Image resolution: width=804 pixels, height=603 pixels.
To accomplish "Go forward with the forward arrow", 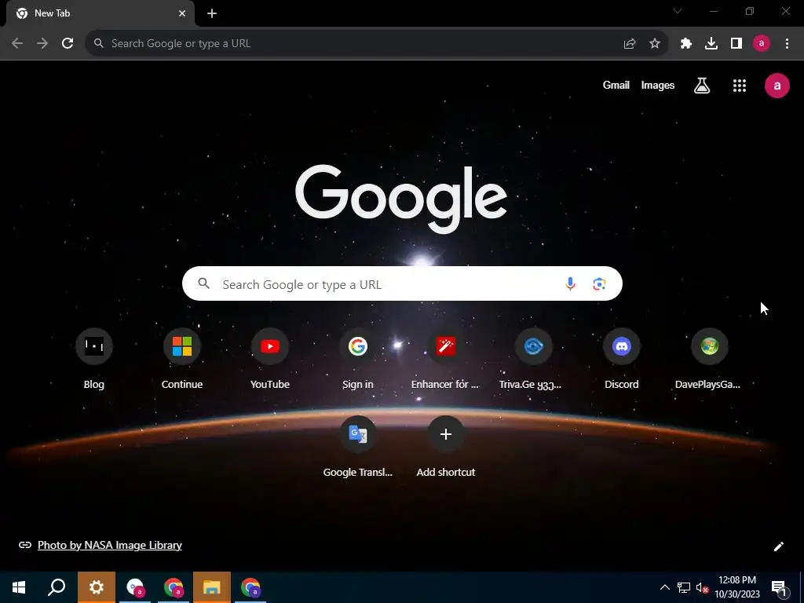I will pos(42,43).
